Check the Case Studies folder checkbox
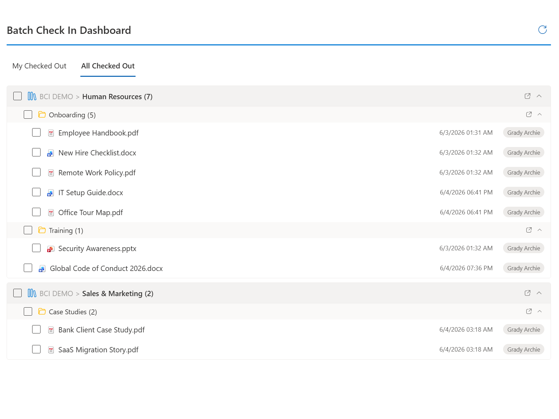 pos(28,311)
